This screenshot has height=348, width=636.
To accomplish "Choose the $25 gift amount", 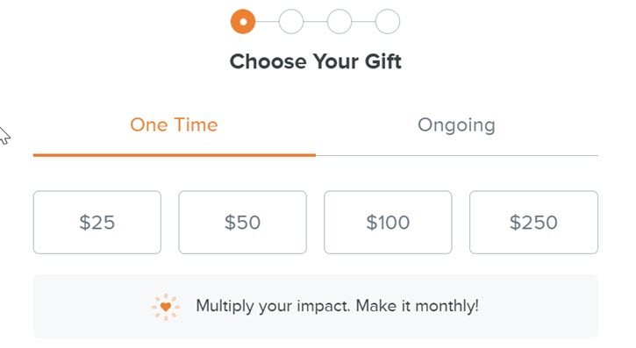I will click(x=97, y=223).
